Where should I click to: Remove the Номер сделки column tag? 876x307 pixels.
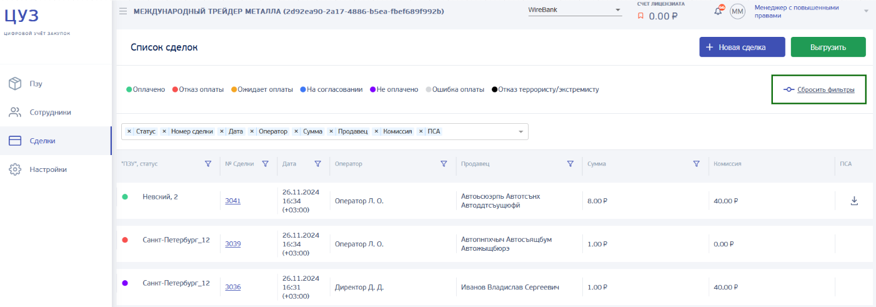[164, 131]
